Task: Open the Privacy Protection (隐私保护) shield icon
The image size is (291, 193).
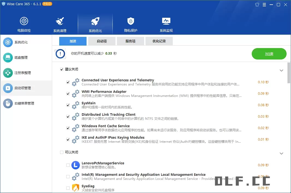Action: (x=131, y=21)
